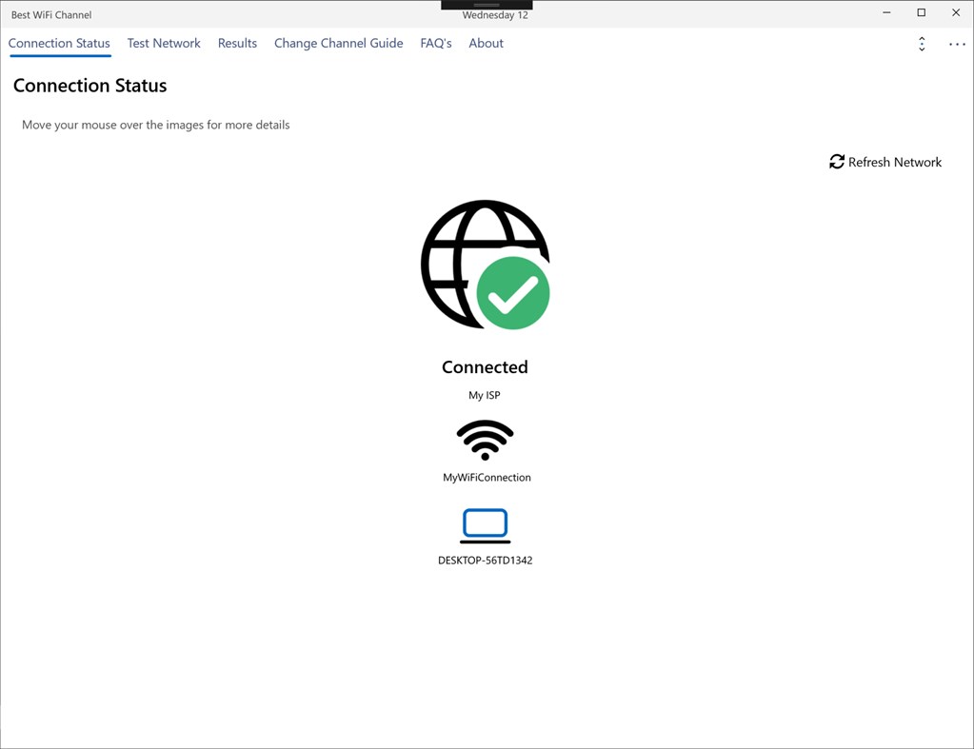Click the Connection Status page heading
The width and height of the screenshot is (974, 749).
click(89, 86)
